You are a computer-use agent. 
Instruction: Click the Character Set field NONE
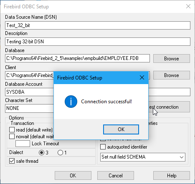tap(29, 108)
